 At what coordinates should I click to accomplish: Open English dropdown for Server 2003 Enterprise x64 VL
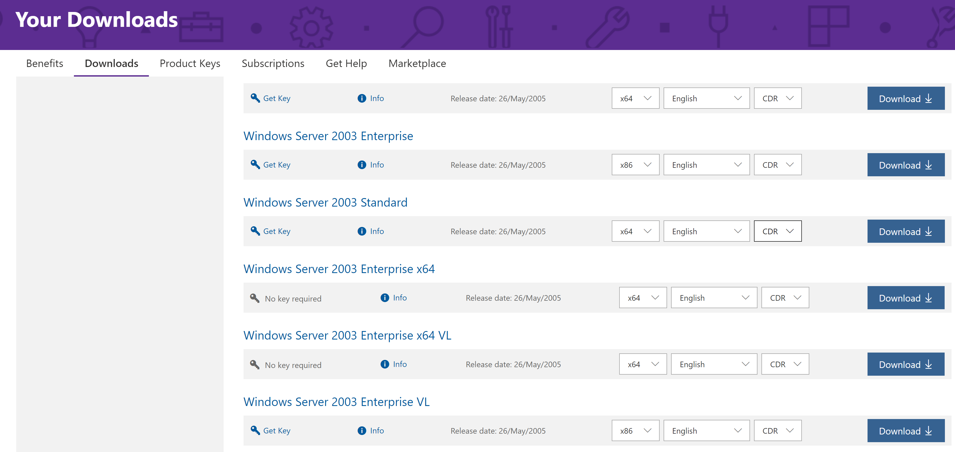714,364
